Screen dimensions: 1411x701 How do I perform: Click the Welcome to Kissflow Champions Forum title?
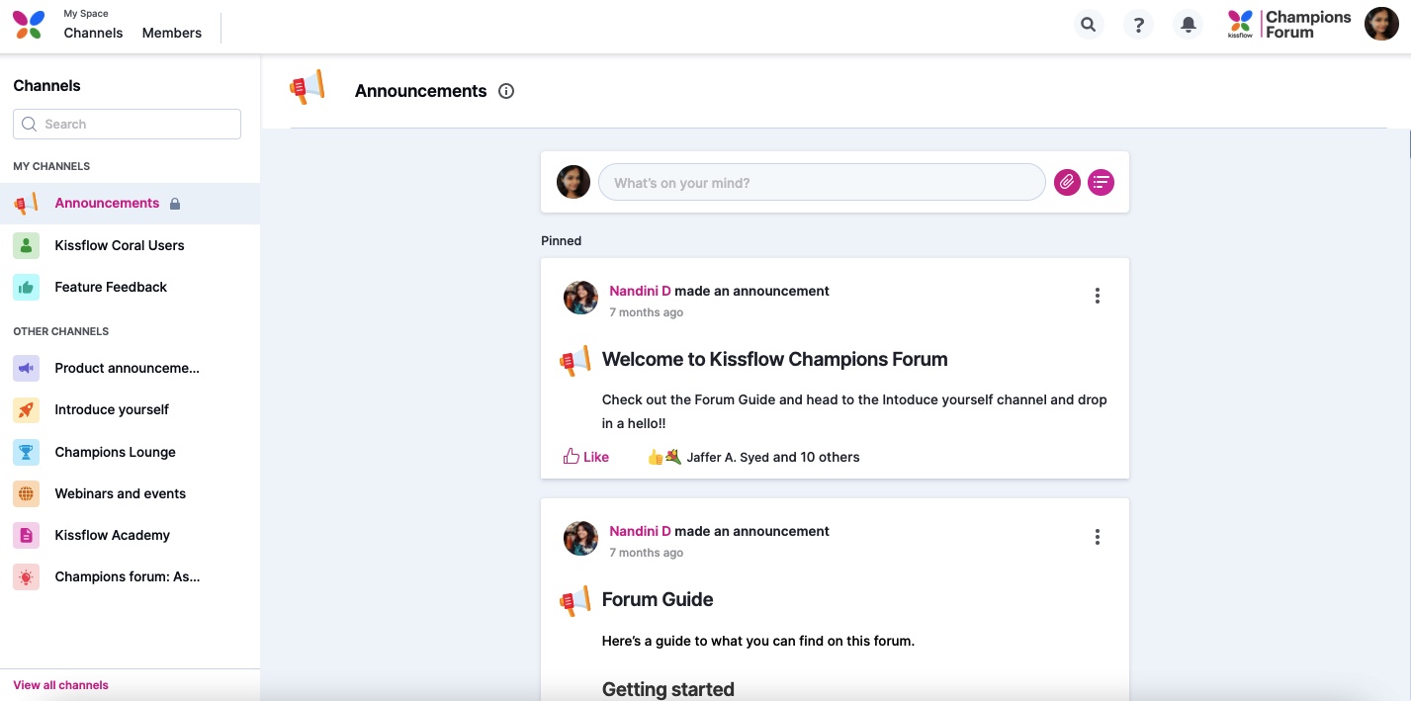[x=774, y=360]
